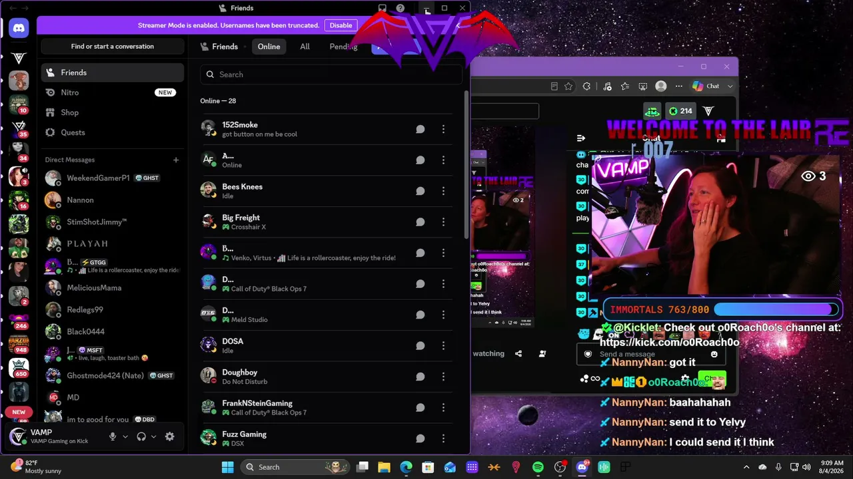Open the Discord inbox icon
This screenshot has height=479, width=853.
point(382,8)
